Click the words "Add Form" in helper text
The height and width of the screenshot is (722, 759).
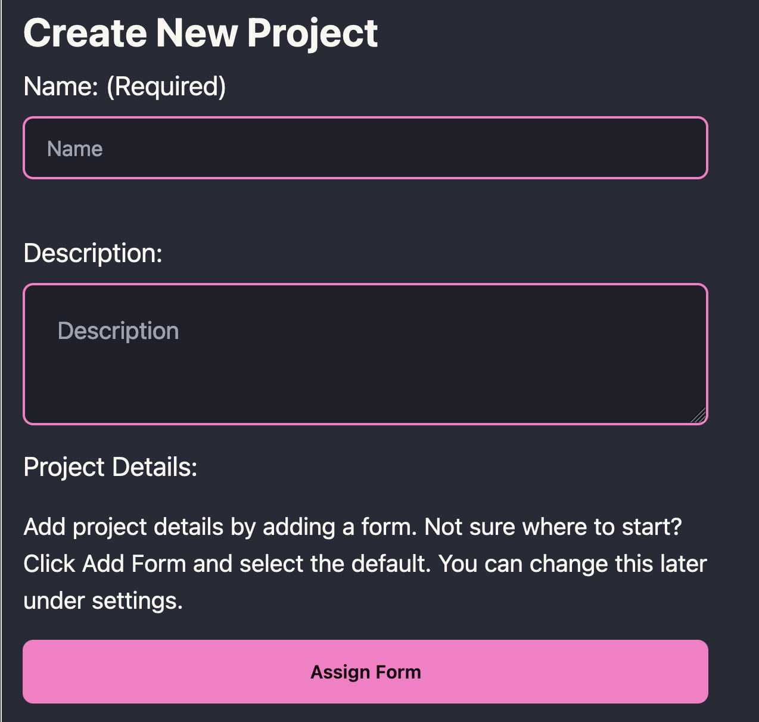point(134,564)
